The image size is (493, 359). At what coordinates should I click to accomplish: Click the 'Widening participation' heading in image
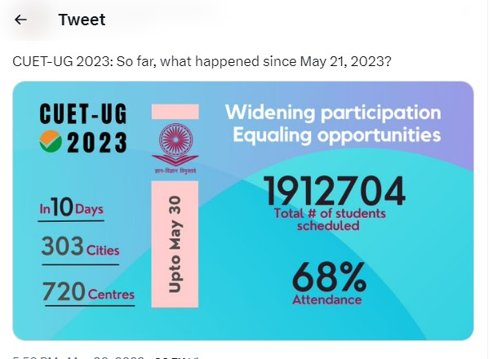(332, 111)
